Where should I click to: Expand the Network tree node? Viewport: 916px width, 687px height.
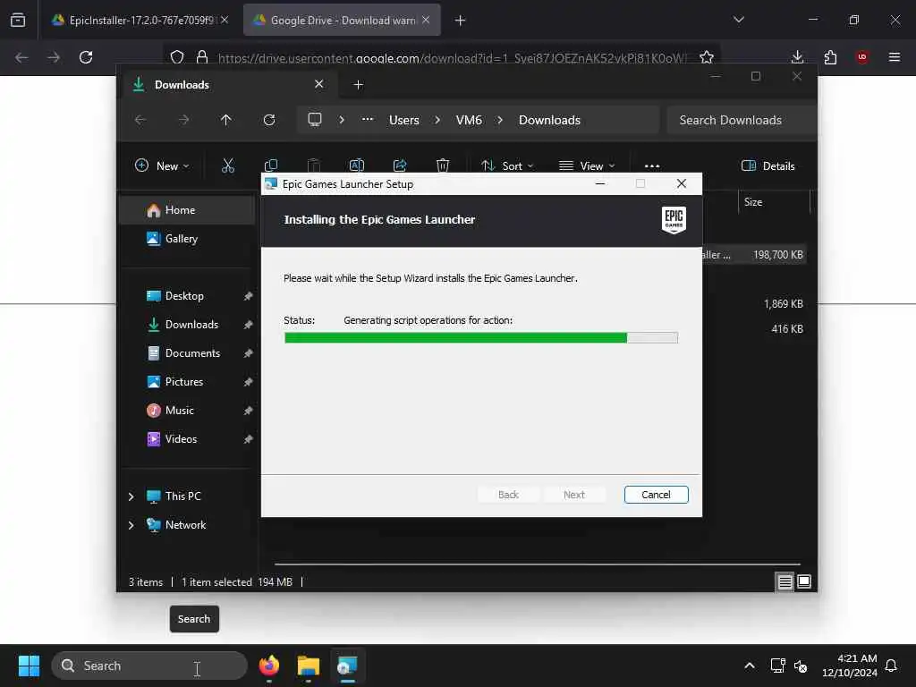(x=131, y=524)
